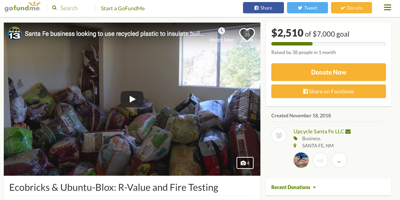Show more team members via ellipsis
This screenshot has height=200, width=400.
pos(339,160)
